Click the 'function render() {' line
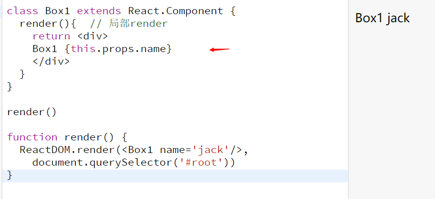This screenshot has height=199, width=435. click(x=67, y=137)
